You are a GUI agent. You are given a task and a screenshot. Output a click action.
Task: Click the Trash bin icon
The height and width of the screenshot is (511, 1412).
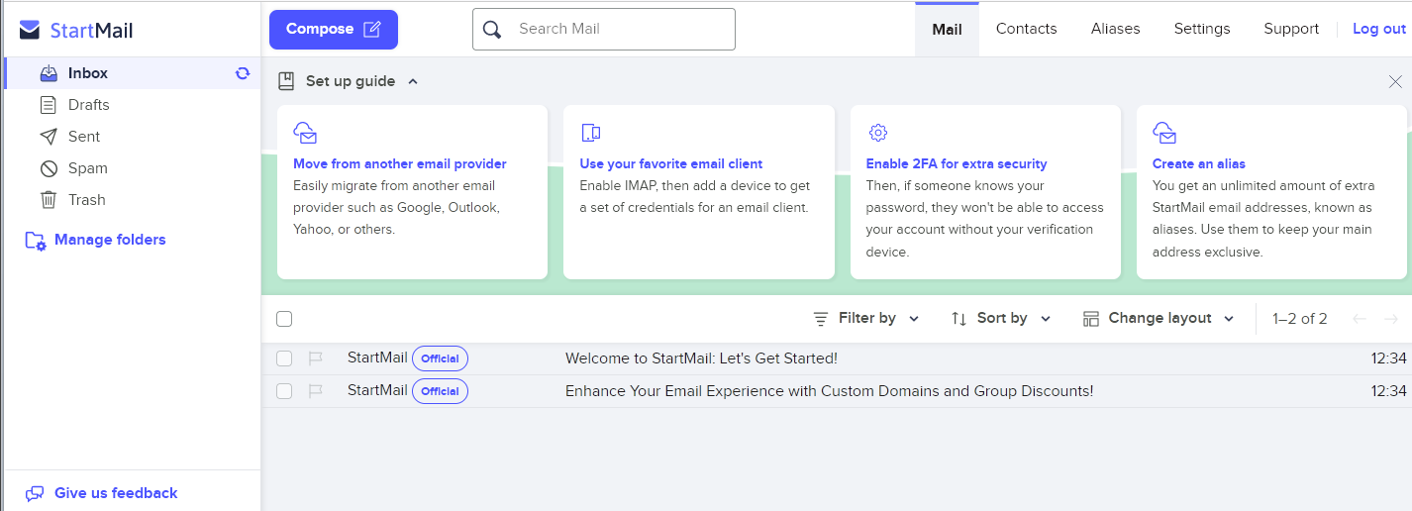pyautogui.click(x=49, y=200)
